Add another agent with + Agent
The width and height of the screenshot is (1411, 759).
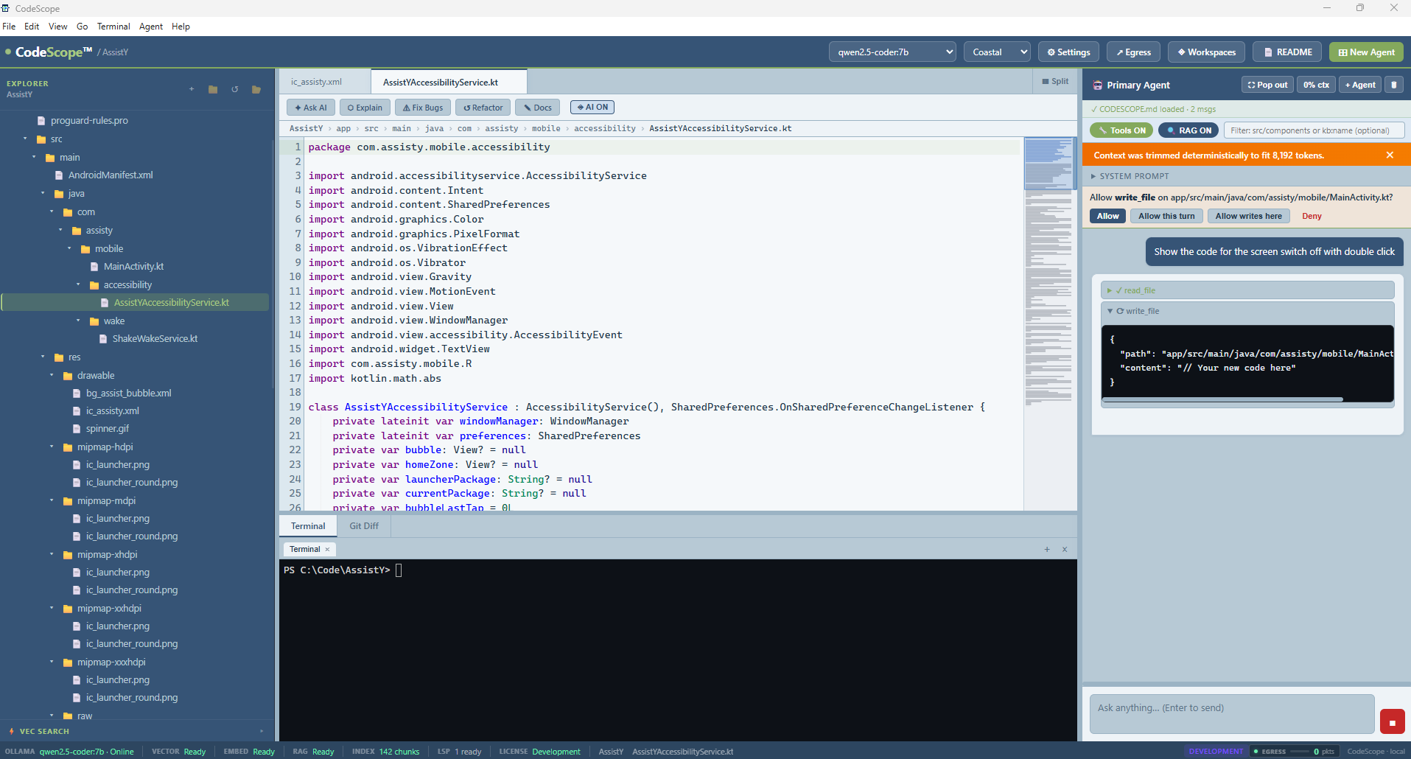(1360, 85)
